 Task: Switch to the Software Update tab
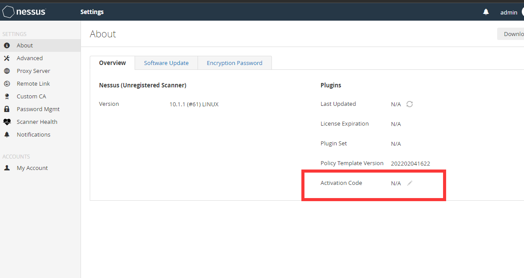(x=166, y=63)
